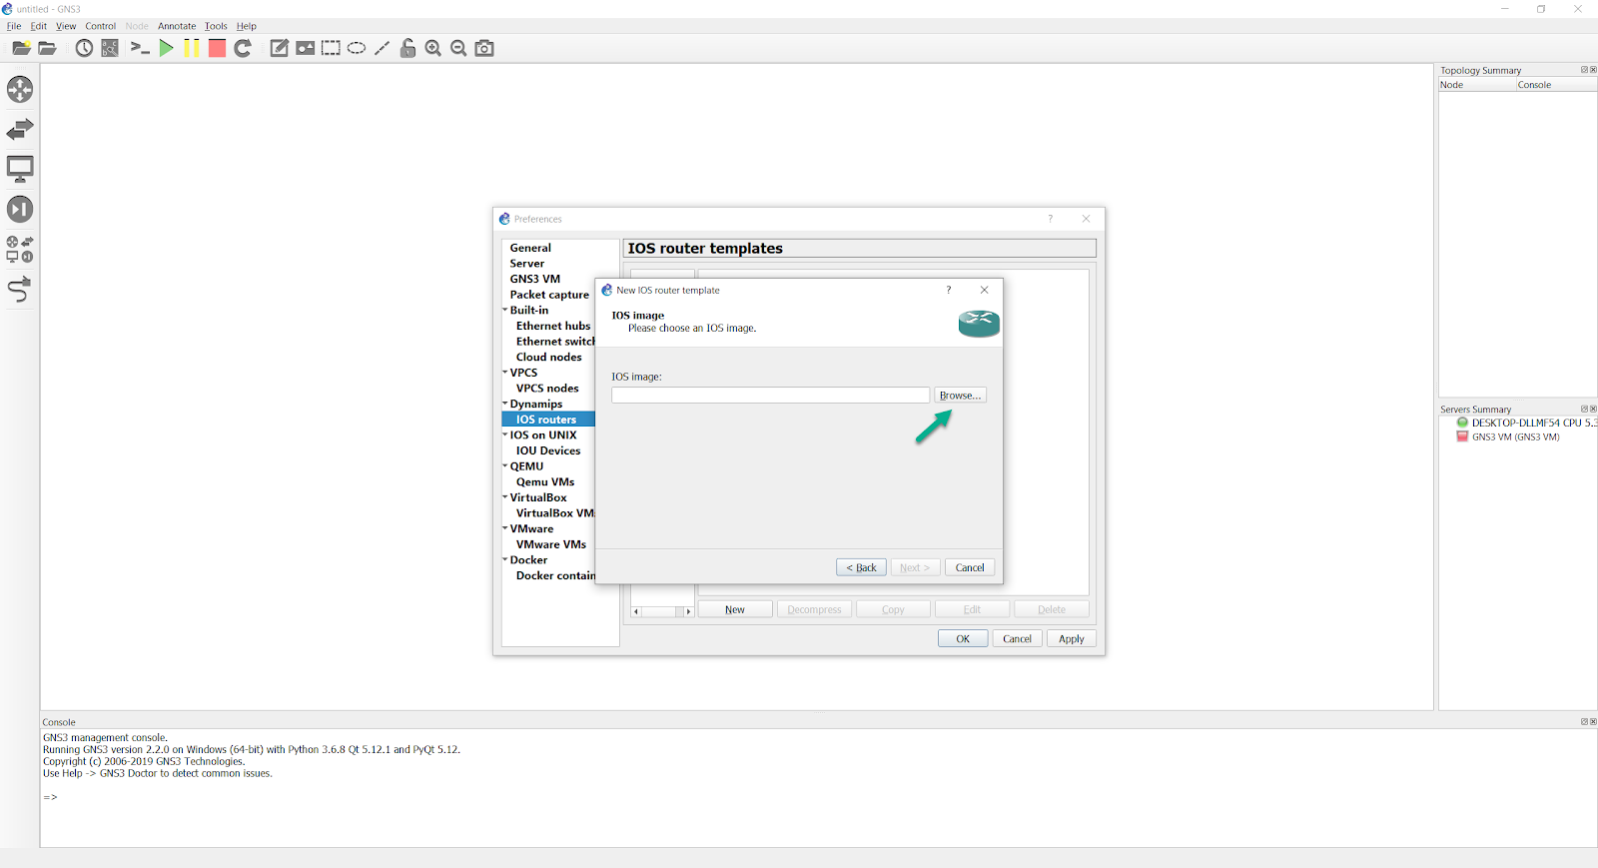
Task: Click the Zoom in magnifier
Action: (433, 48)
